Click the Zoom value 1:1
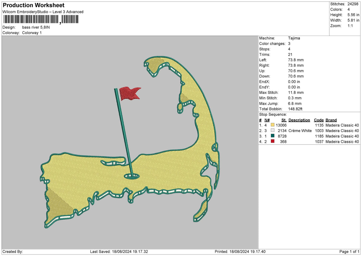The width and height of the screenshot is (362, 256). click(x=351, y=26)
